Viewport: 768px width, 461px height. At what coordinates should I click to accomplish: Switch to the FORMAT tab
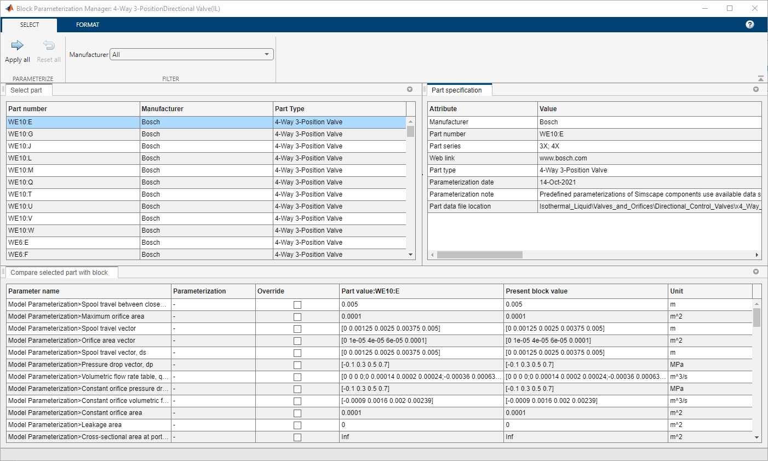88,24
